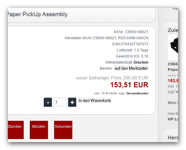
Task: Click the EAN number 5704327187073
Action: coord(134,44)
